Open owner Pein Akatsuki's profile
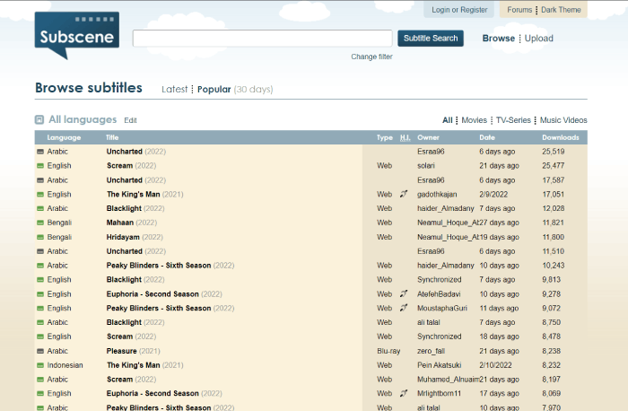Screen dimensions: 628x411 tap(439, 365)
